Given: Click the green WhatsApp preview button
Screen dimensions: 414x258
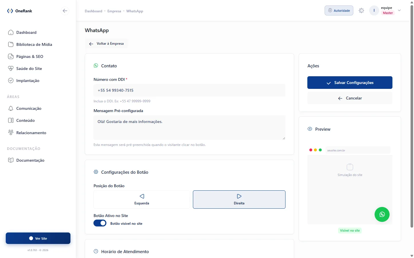Looking at the screenshot, I should click(x=382, y=214).
